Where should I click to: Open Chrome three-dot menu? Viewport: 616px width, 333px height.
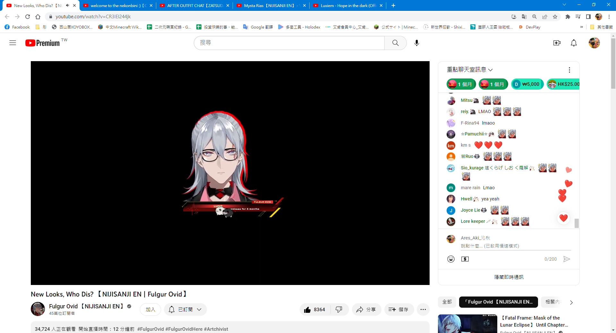[x=609, y=17]
